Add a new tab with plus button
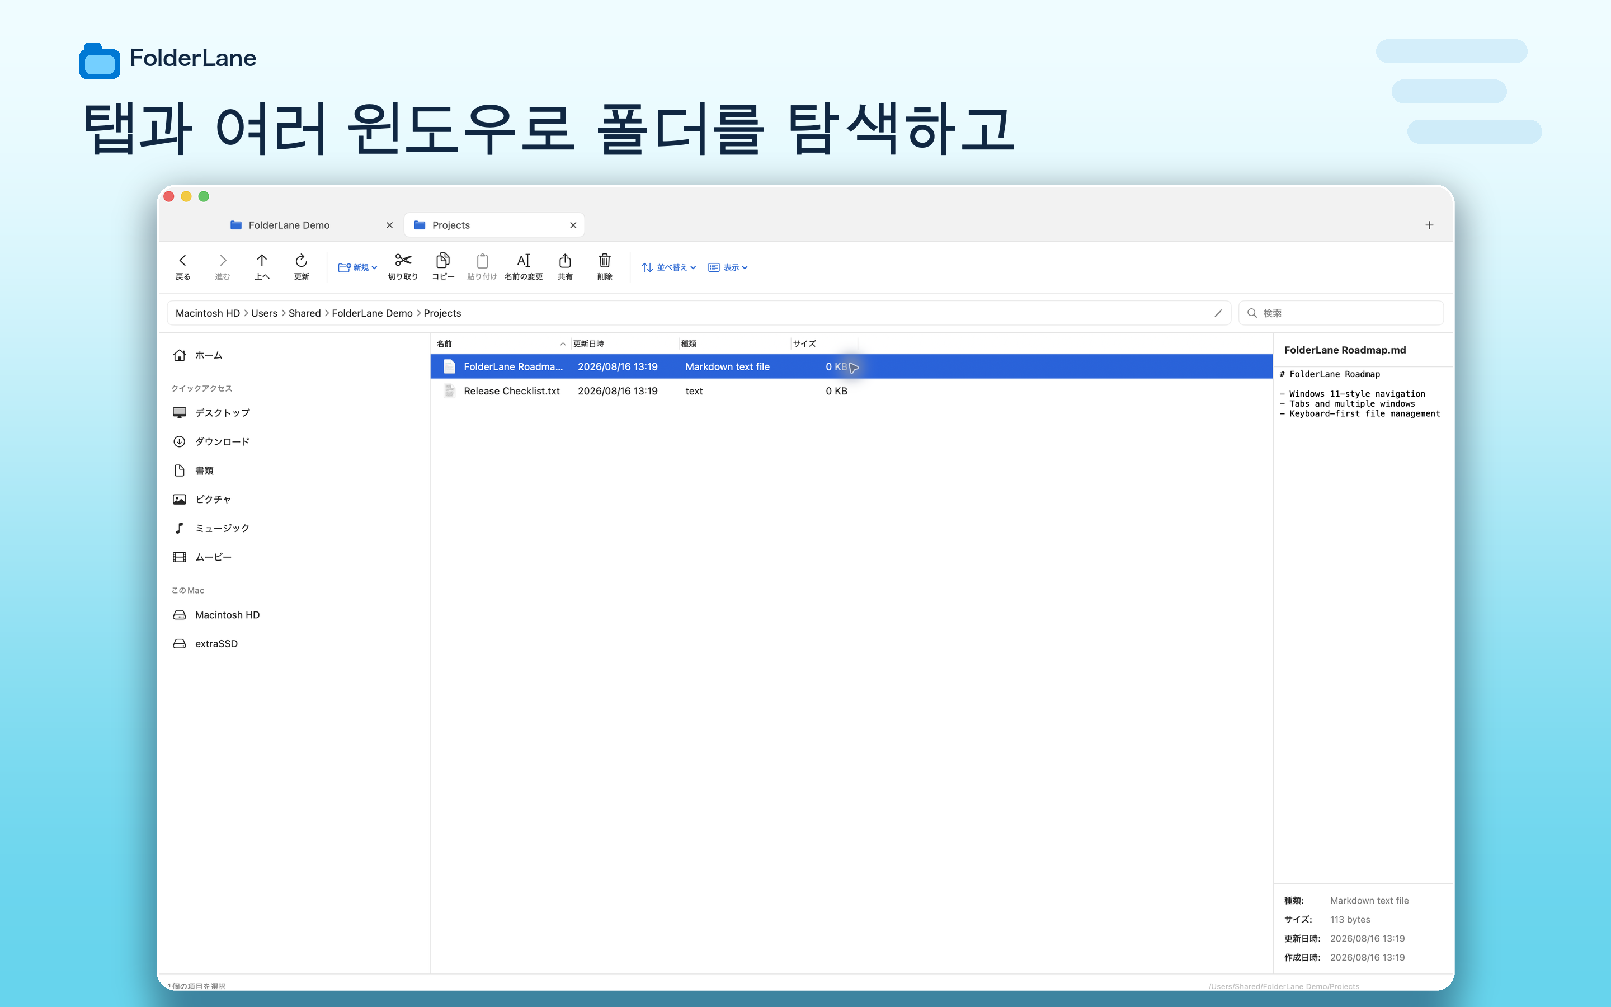1611x1007 pixels. (x=1429, y=225)
